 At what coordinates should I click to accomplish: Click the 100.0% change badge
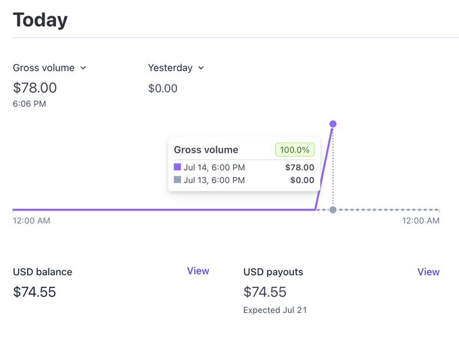tap(295, 150)
